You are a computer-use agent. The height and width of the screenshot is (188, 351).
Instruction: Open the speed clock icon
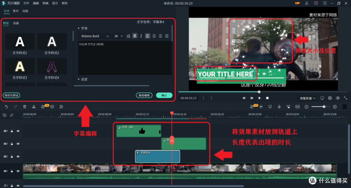tap(52, 107)
